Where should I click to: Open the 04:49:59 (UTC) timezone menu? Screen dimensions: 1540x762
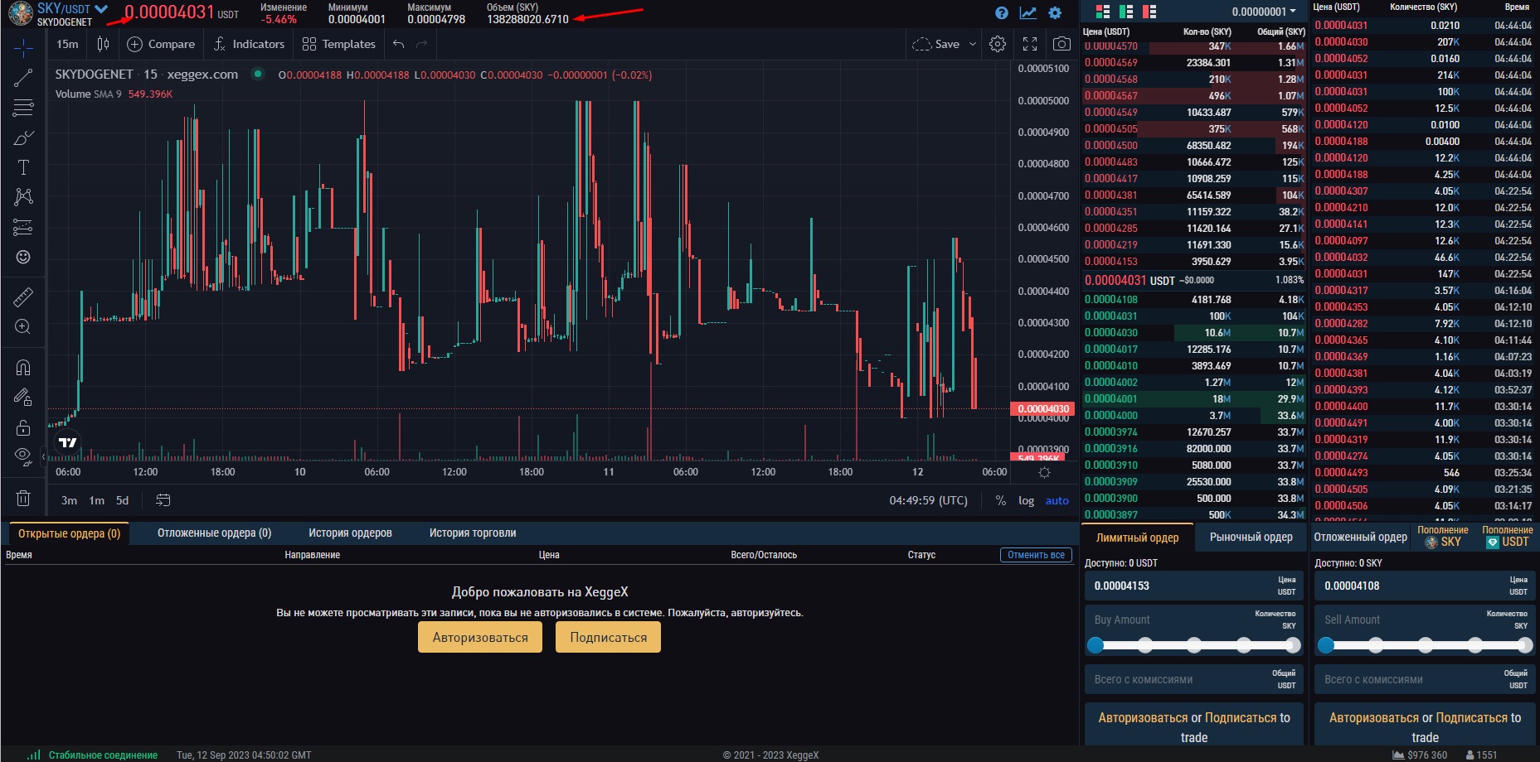[929, 500]
